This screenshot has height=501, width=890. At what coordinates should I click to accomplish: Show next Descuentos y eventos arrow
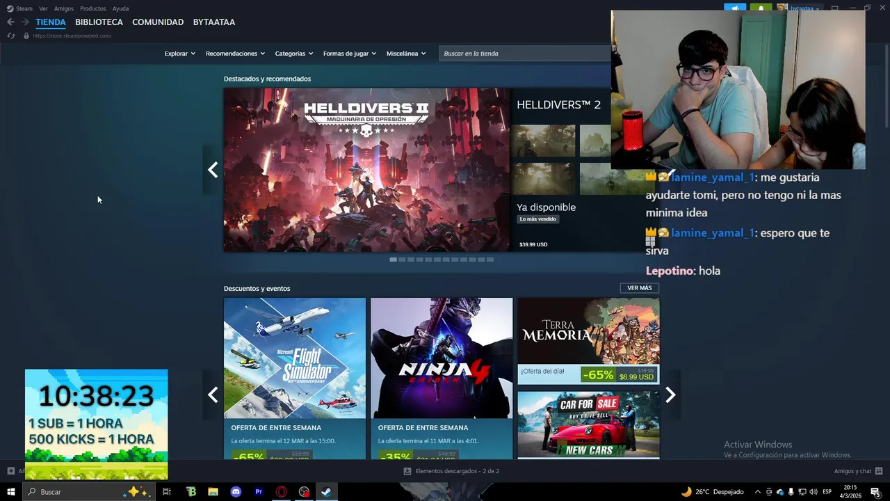click(670, 395)
